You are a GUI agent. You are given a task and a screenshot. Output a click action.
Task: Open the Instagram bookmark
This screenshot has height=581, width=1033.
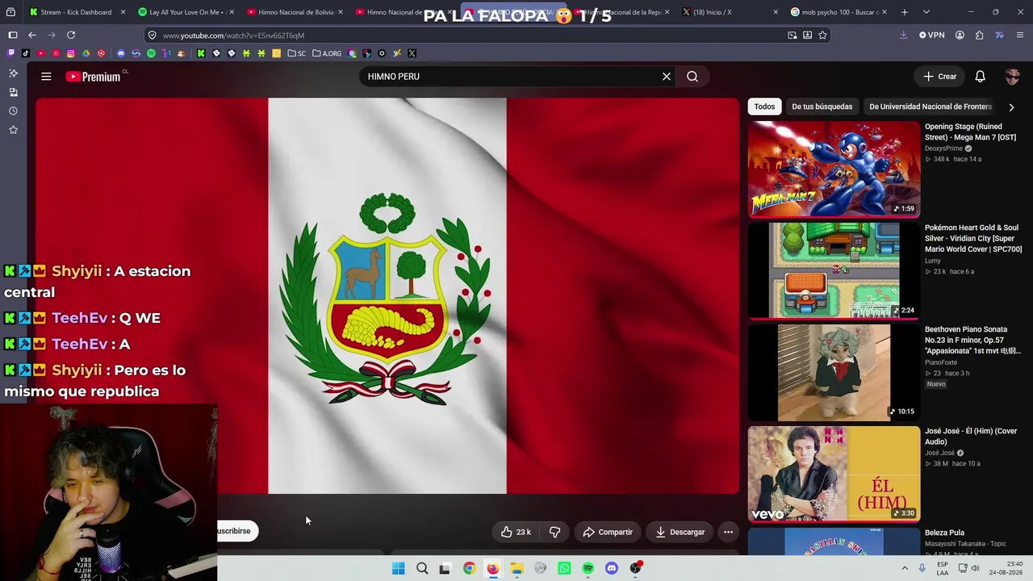[x=71, y=53]
